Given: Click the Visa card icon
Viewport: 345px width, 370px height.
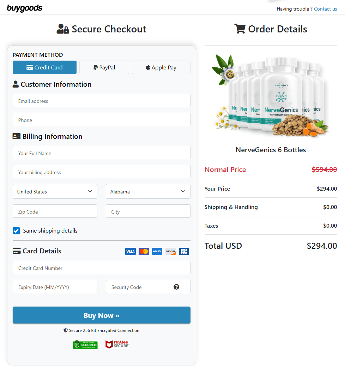Looking at the screenshot, I should tap(130, 251).
